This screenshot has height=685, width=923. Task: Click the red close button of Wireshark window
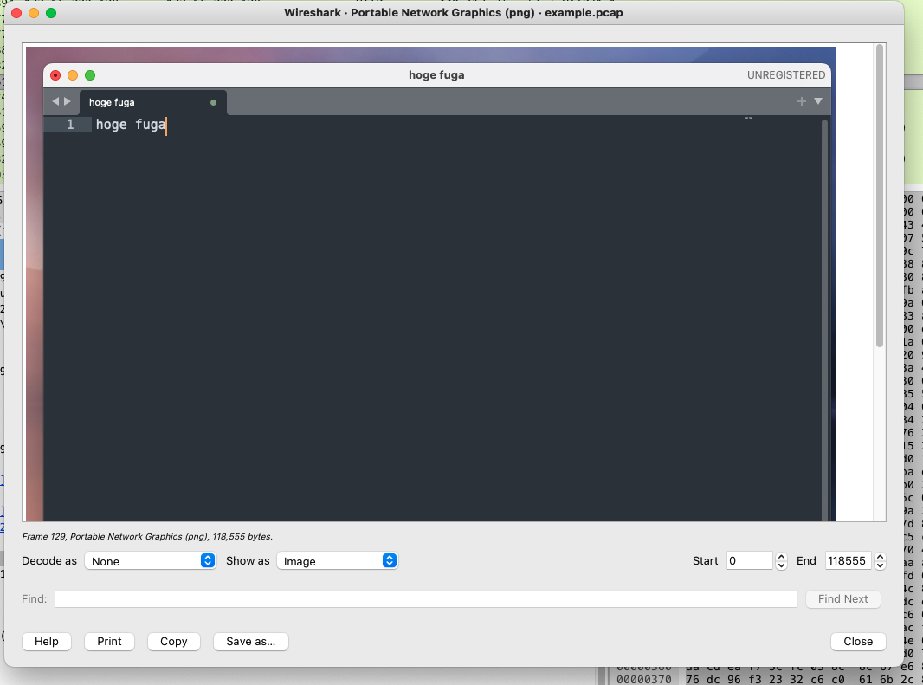tap(16, 13)
